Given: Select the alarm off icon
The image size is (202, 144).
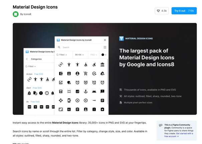Looking at the screenshot, I should [x=94, y=82].
